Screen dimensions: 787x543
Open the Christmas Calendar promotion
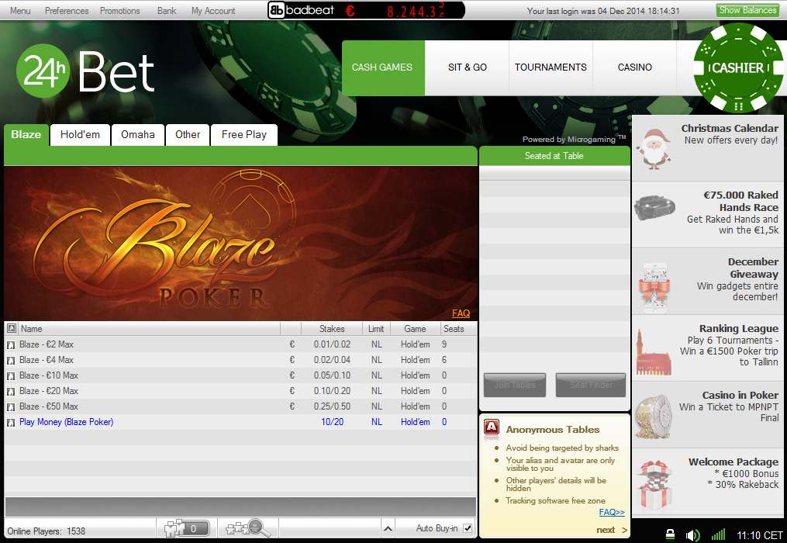pyautogui.click(x=708, y=148)
